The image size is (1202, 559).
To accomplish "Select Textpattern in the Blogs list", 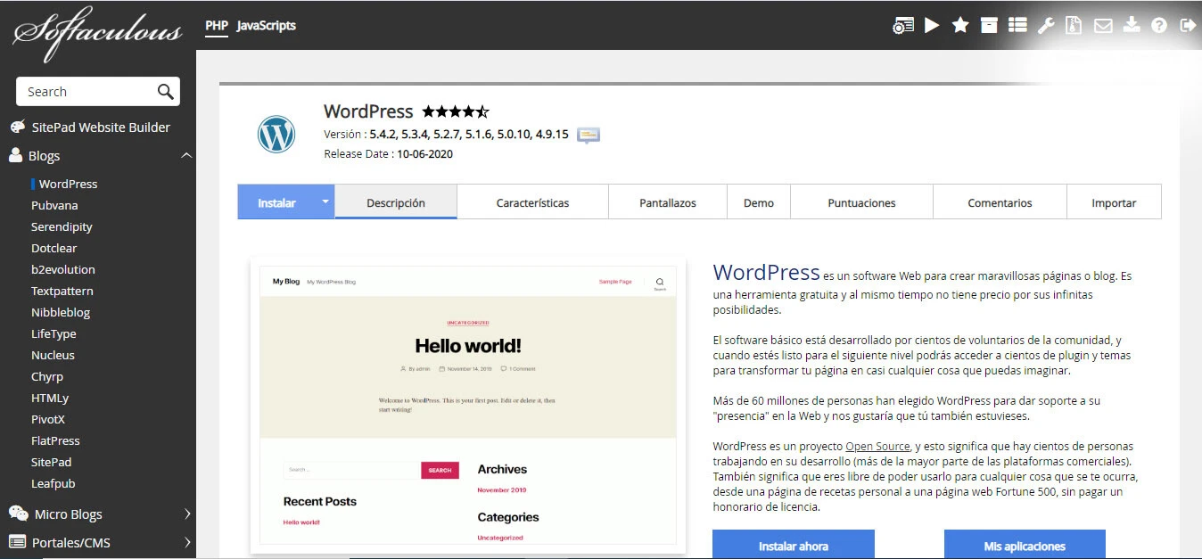I will (x=62, y=291).
